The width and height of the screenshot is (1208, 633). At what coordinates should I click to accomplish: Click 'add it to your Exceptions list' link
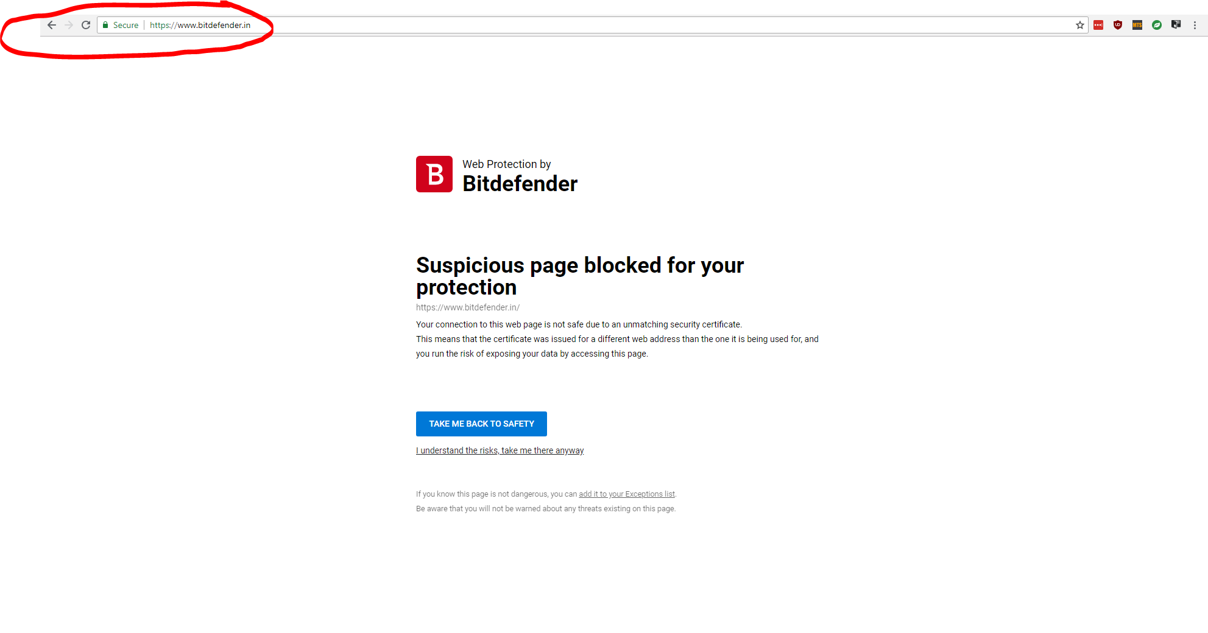(x=626, y=494)
